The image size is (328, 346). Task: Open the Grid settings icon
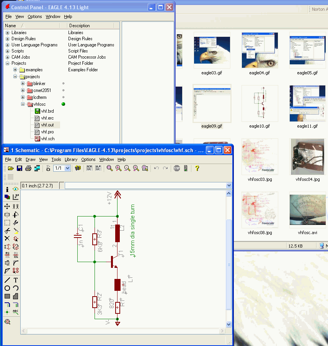pos(10,177)
